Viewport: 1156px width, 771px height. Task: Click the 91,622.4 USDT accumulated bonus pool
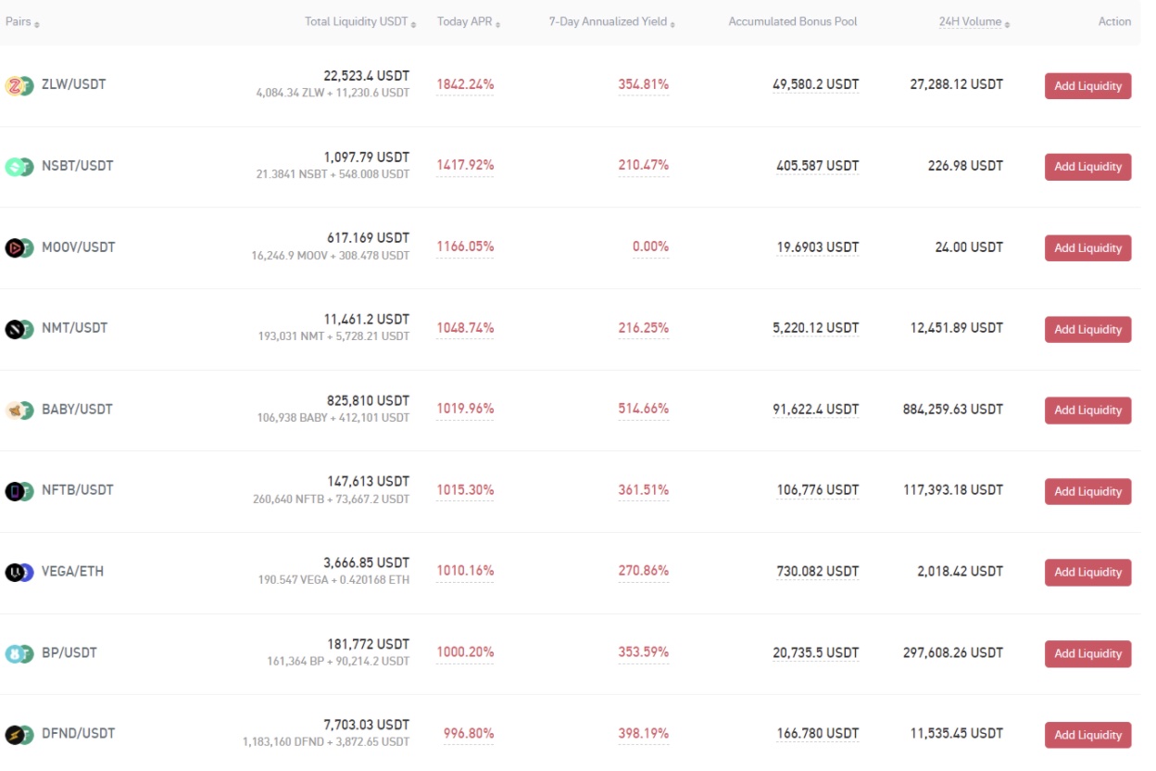pyautogui.click(x=815, y=410)
